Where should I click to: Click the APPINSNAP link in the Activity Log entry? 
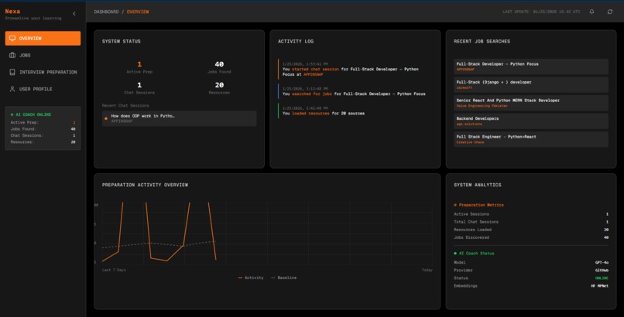(x=314, y=74)
